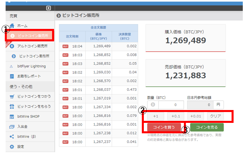
Task: Click the 入出金 money icon
Action: coord(12,126)
